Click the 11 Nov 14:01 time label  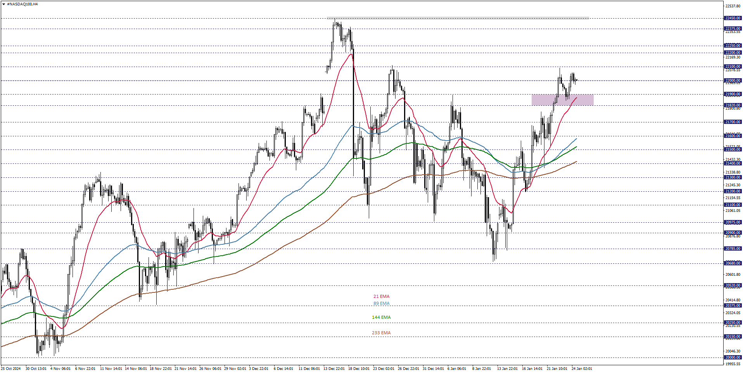[111, 369]
